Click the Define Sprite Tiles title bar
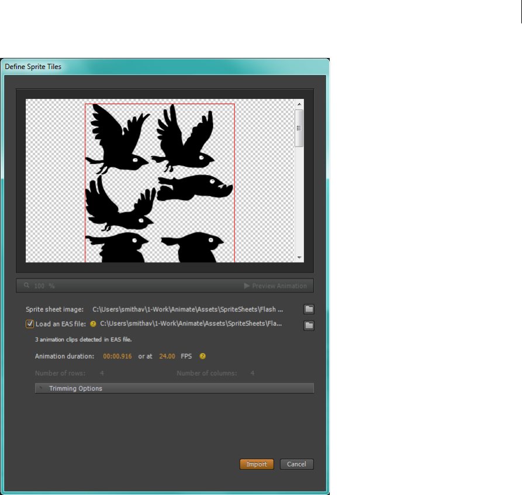The height and width of the screenshot is (495, 522). (x=165, y=66)
